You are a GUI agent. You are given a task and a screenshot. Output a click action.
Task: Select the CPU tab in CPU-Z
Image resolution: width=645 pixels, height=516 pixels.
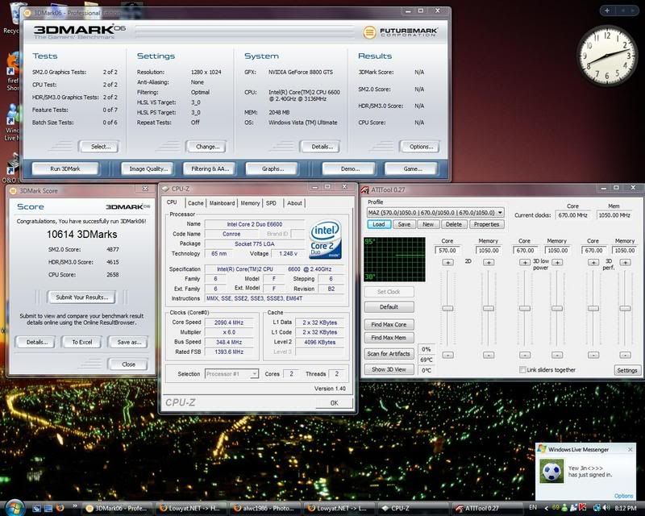172,202
